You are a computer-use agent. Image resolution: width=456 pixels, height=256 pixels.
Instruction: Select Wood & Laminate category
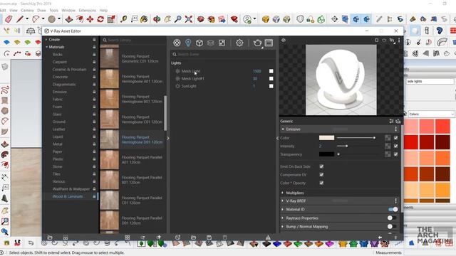coord(68,196)
